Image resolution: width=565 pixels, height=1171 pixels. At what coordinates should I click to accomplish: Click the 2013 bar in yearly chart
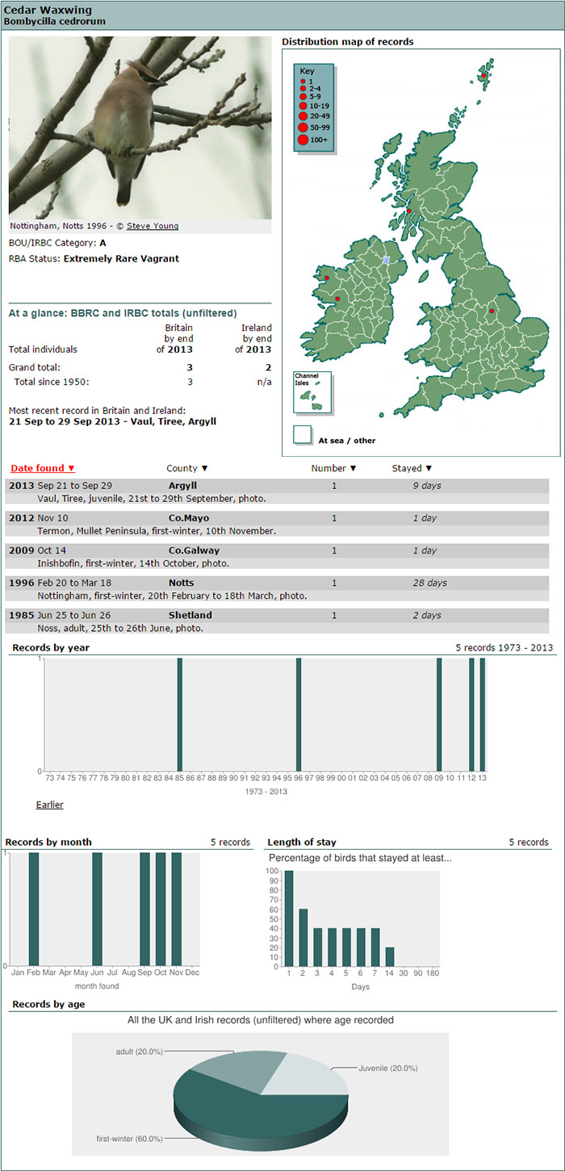click(483, 714)
